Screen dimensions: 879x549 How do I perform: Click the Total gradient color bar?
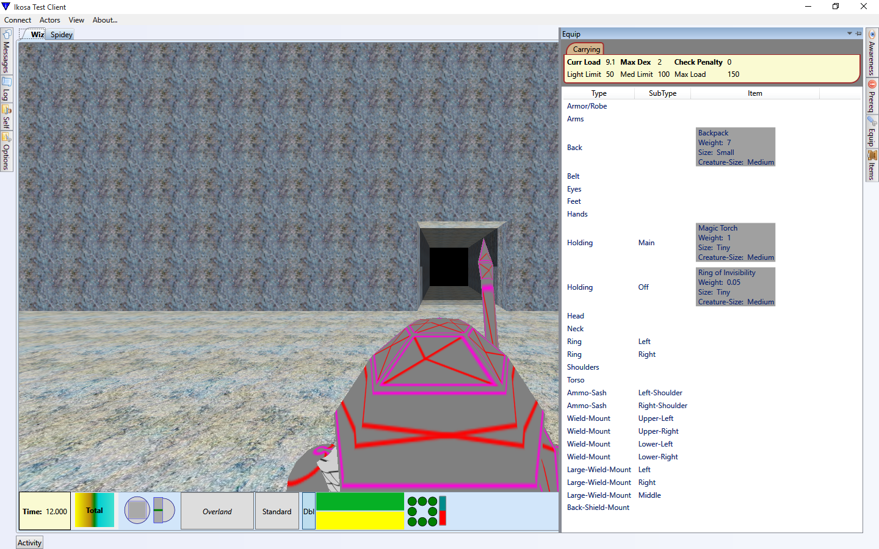coord(95,511)
